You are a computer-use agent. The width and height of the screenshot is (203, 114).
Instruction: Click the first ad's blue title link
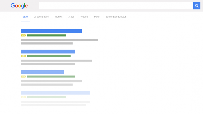tap(51, 31)
